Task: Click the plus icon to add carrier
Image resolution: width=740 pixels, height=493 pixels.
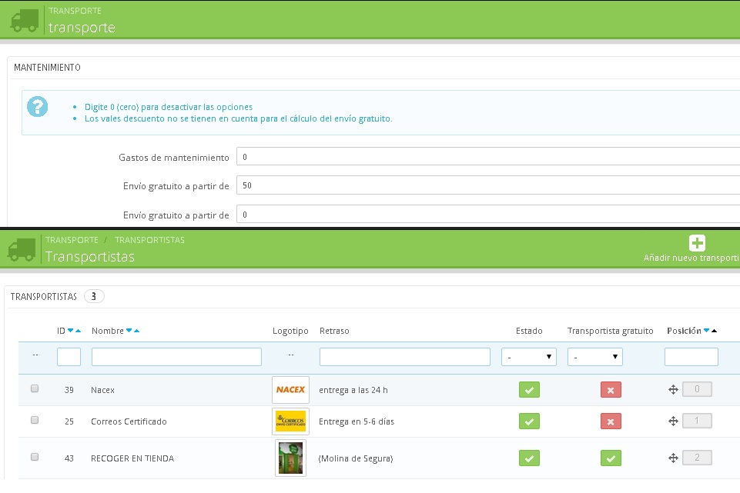Action: tap(697, 243)
